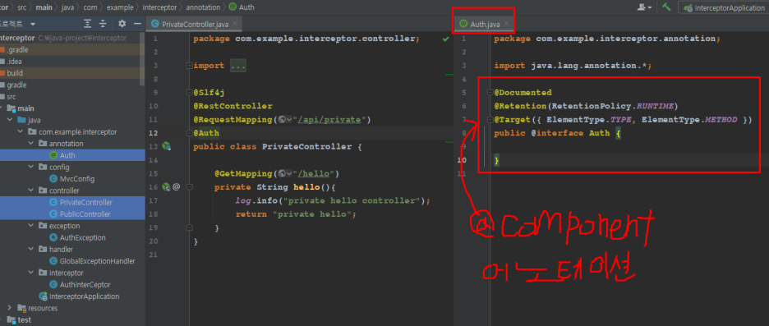The height and width of the screenshot is (326, 769).
Task: Collapse the annotation package
Action: tap(31, 144)
